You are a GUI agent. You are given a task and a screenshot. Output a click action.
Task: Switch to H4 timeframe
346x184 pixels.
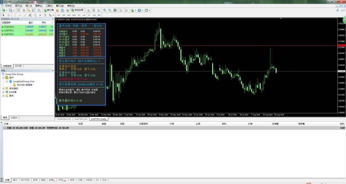pos(84,15)
